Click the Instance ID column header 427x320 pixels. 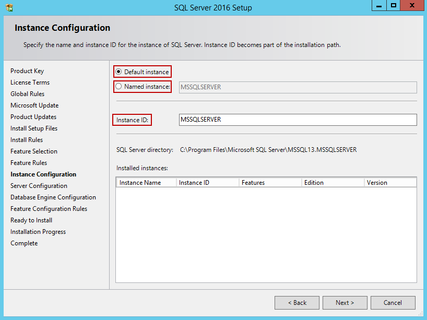click(208, 183)
